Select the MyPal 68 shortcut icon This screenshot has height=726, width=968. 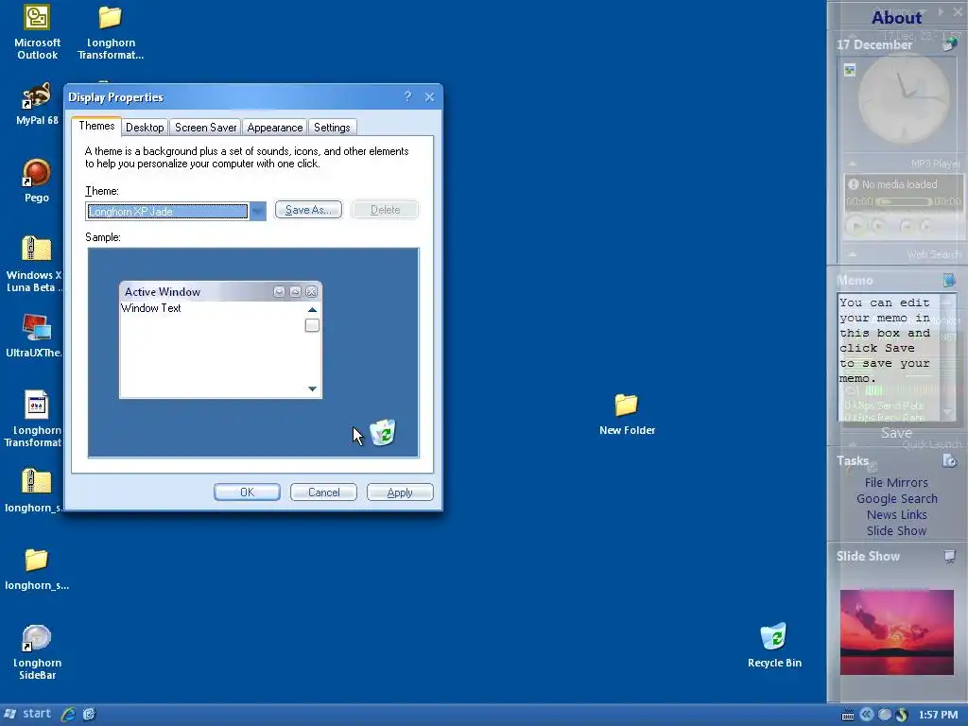(x=37, y=96)
